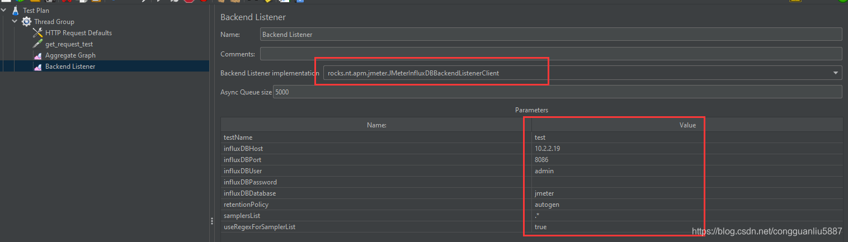This screenshot has width=848, height=242.
Task: Click the Async Queue size field
Action: coord(557,92)
